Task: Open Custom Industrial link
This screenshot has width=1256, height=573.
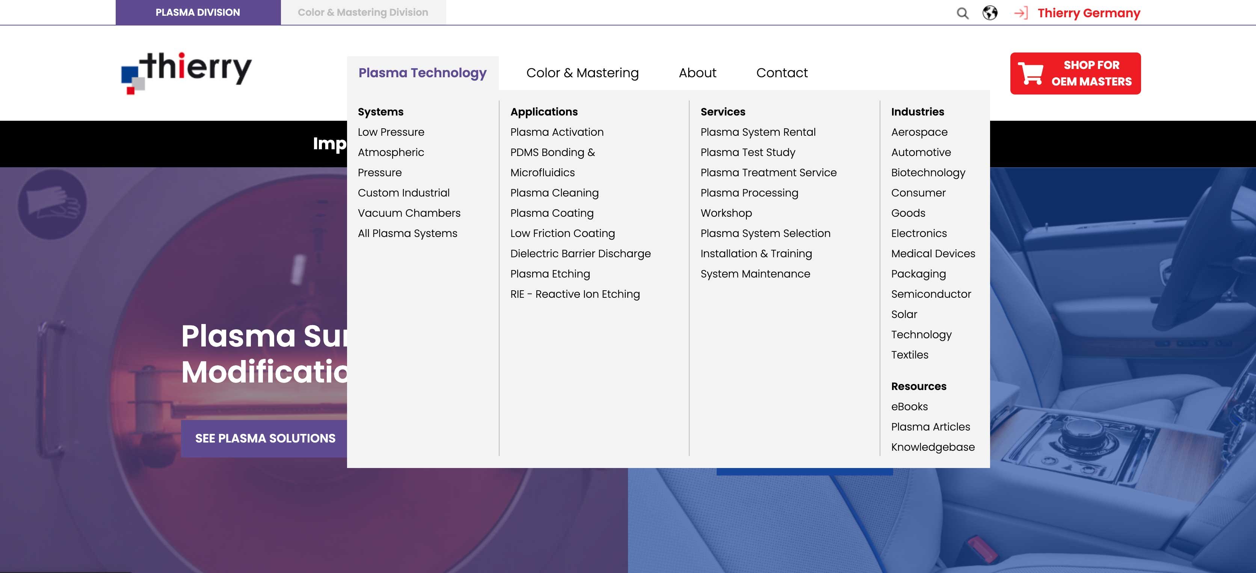Action: click(404, 193)
